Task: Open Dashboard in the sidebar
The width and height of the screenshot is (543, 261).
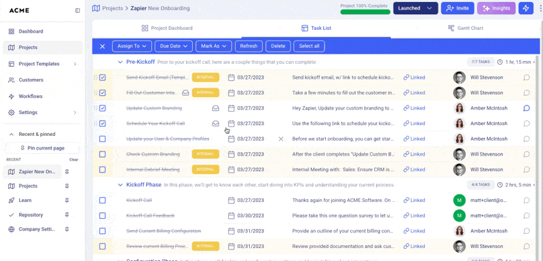Action: pos(43,31)
